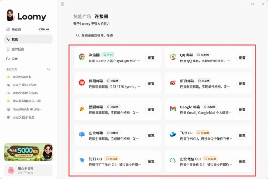Image resolution: width=268 pixels, height=179 pixels.
Task: Open recent task 面试预演准备
Action: [x=29, y=77]
